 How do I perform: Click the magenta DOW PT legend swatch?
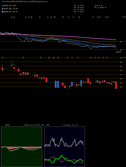[x=3, y=12]
